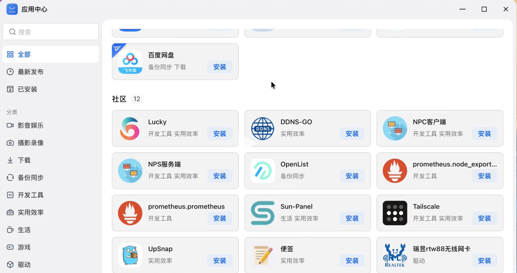Screen dimensions: 517x273
Task: Click 安装 for 百度网盘
Action: coord(220,67)
